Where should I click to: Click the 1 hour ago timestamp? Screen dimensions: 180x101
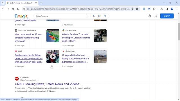[20, 45]
